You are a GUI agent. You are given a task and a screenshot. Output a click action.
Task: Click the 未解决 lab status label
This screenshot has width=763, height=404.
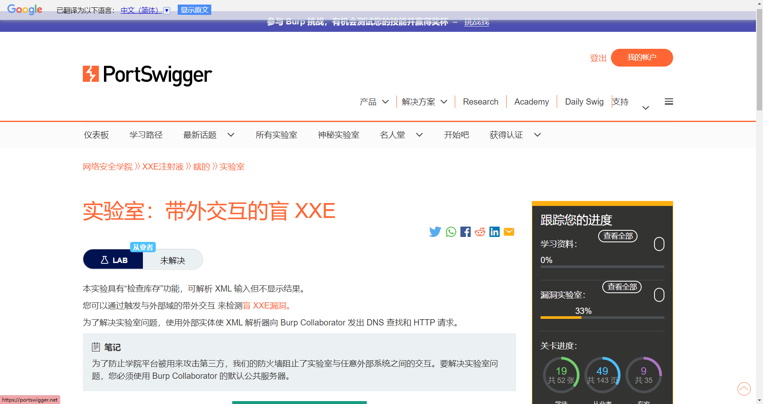[173, 261]
